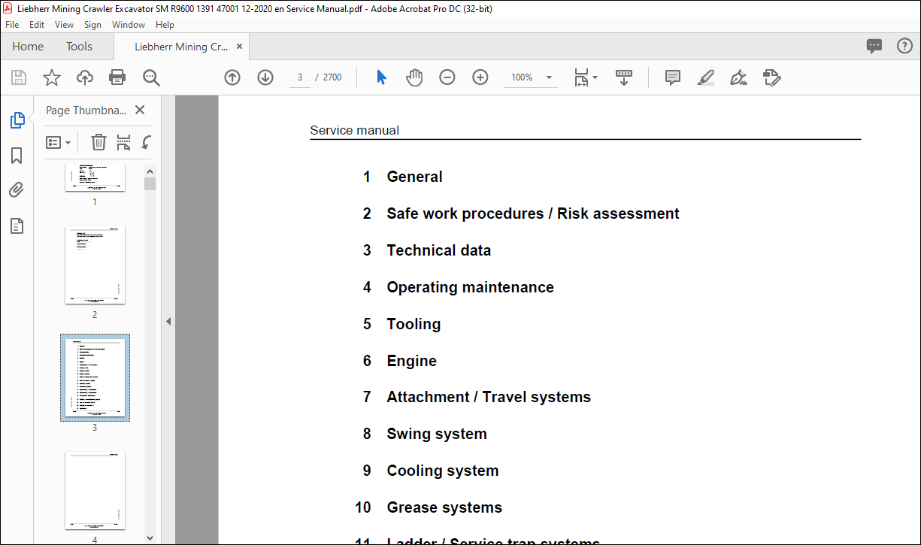Open the Layers or content document panel
Screen dimensions: 921x545
(x=17, y=226)
